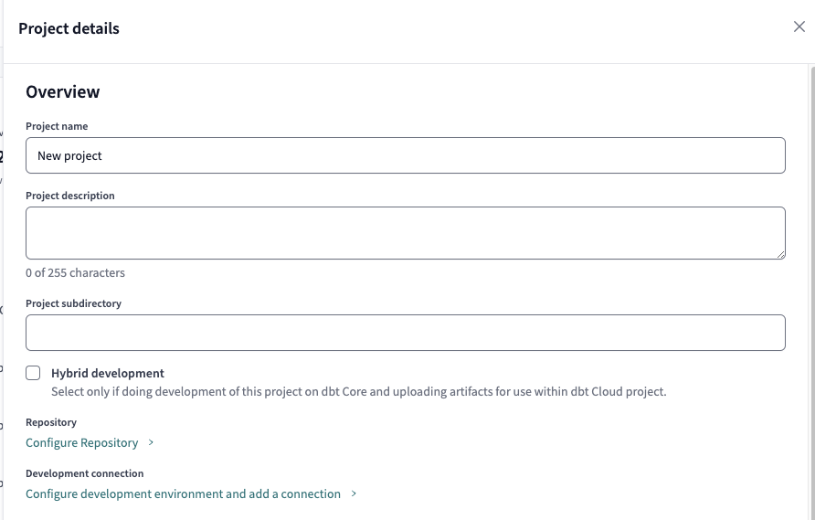Click inside the Project description text area
The width and height of the screenshot is (815, 520).
(x=406, y=233)
